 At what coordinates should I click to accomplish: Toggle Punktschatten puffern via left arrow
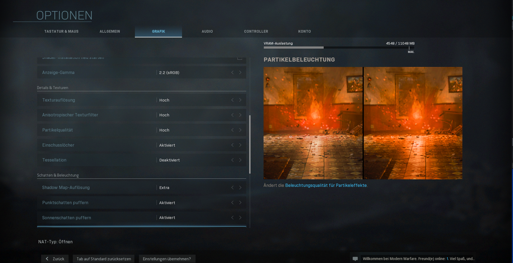click(232, 203)
